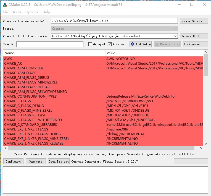Screen dimensions: 211x196
Task: Open the Help menu
Action: coord(46,12)
